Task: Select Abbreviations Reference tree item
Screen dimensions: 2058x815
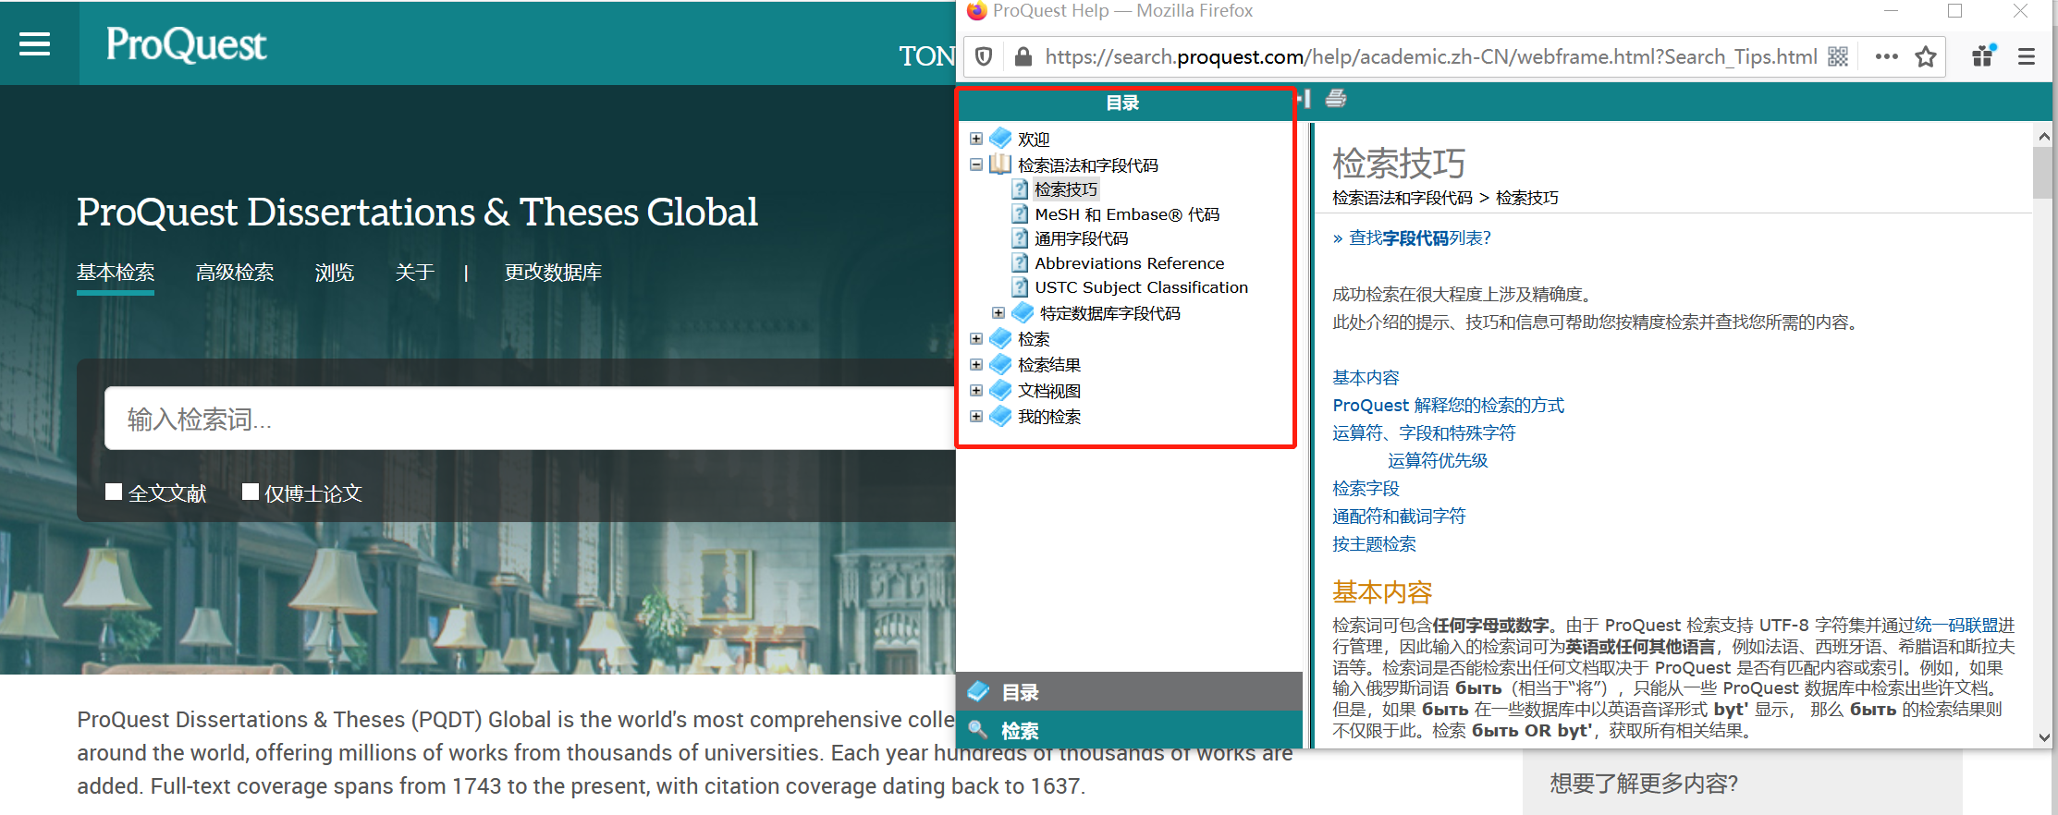Action: (x=1129, y=263)
